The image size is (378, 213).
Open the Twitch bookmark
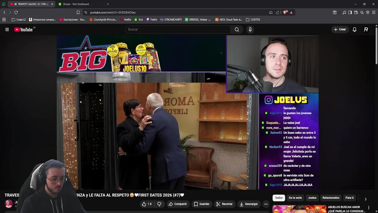[x=151, y=20]
